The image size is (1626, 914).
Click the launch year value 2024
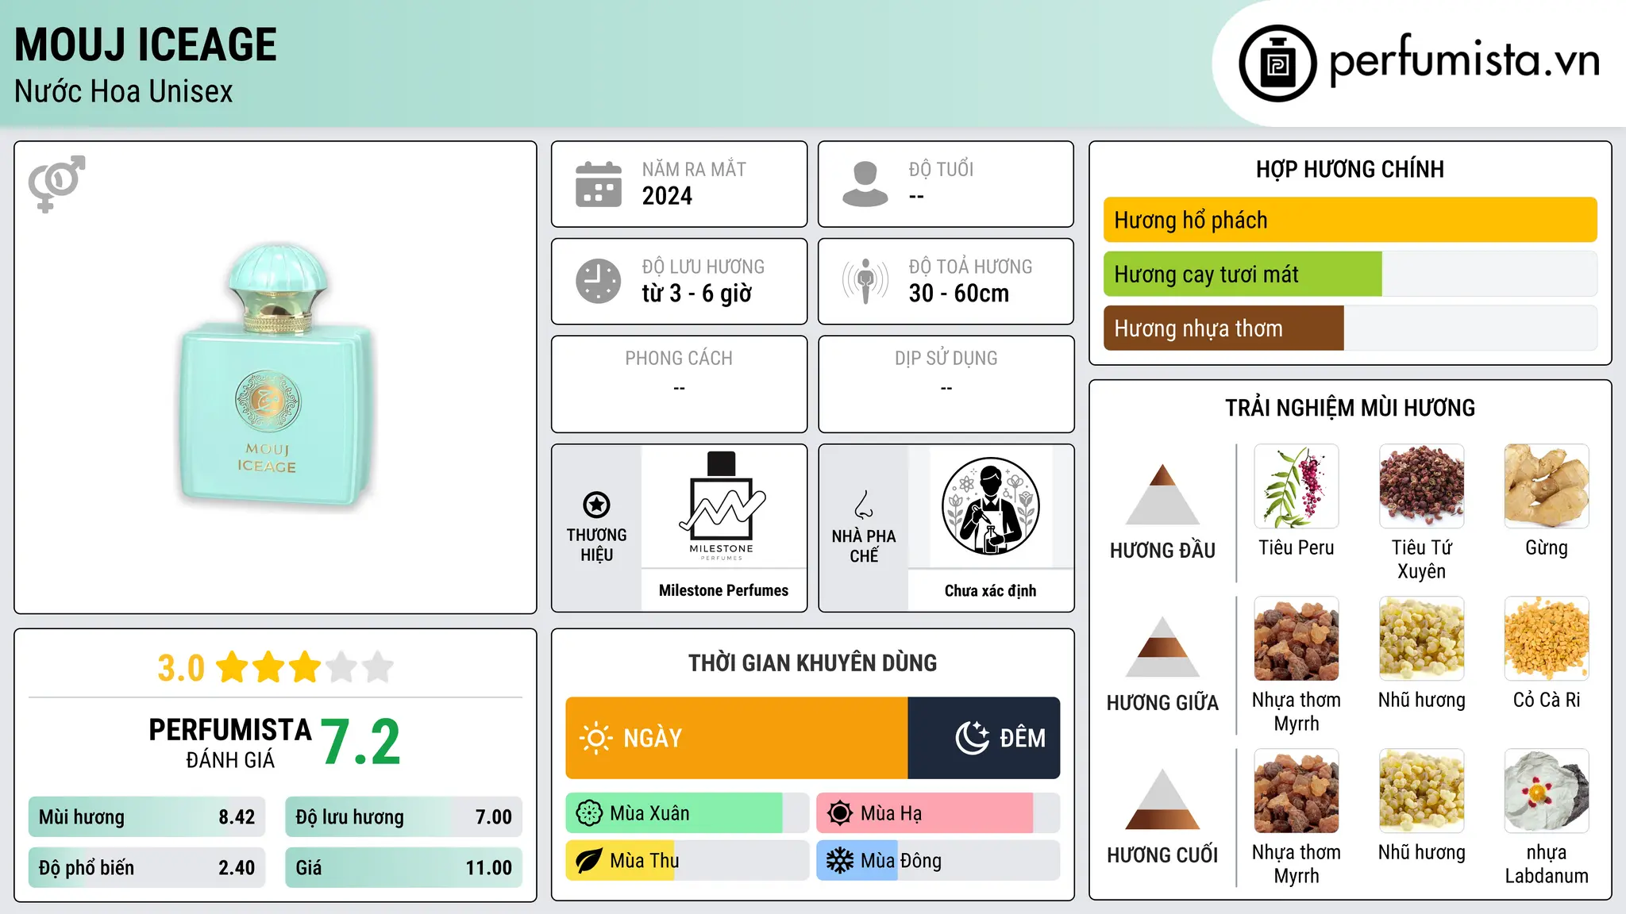pos(667,196)
